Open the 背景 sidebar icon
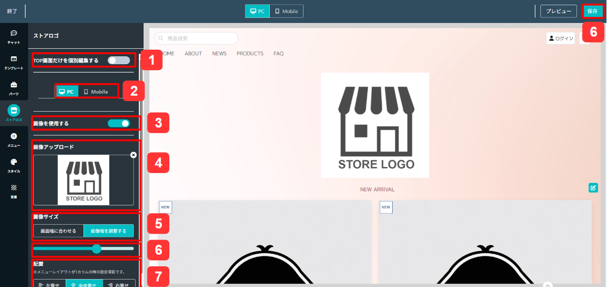 click(14, 191)
